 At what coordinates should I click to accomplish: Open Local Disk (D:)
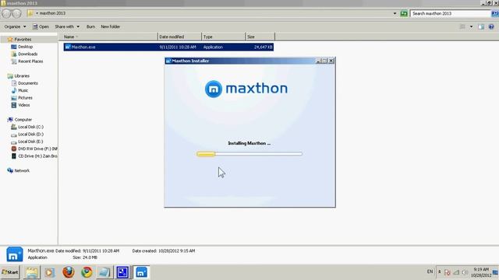(30, 135)
